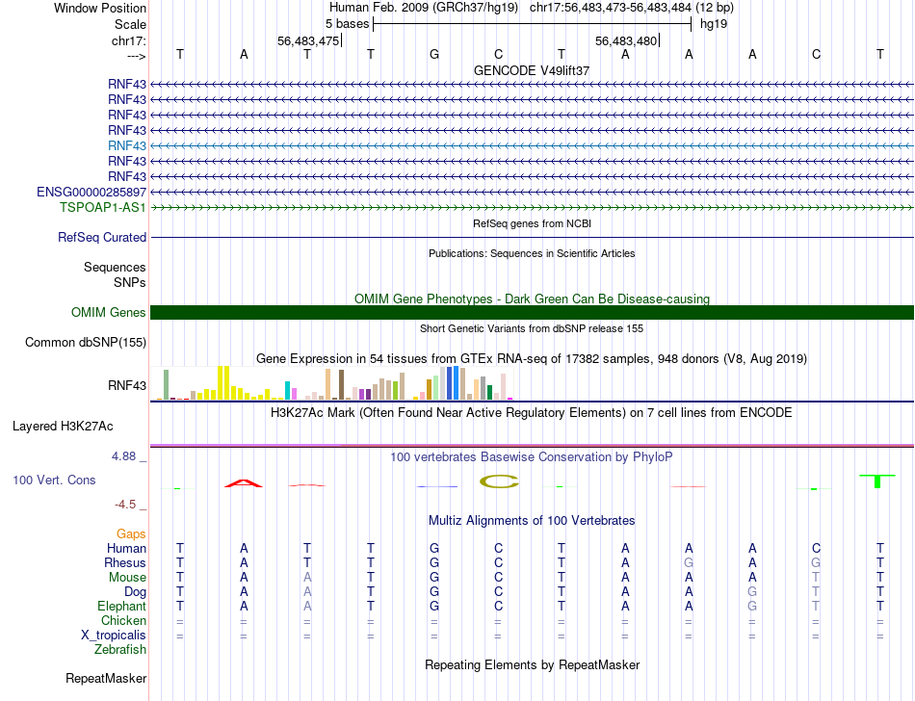Click the hg19 label beside the scale
The height and width of the screenshot is (701, 915).
click(x=714, y=24)
